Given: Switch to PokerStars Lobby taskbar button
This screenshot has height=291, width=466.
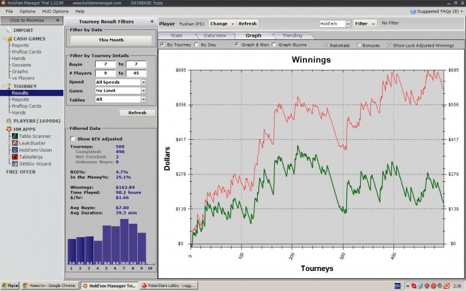Looking at the screenshot, I should tap(169, 286).
